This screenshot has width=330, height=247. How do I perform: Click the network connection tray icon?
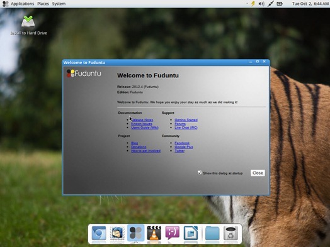coord(270,4)
